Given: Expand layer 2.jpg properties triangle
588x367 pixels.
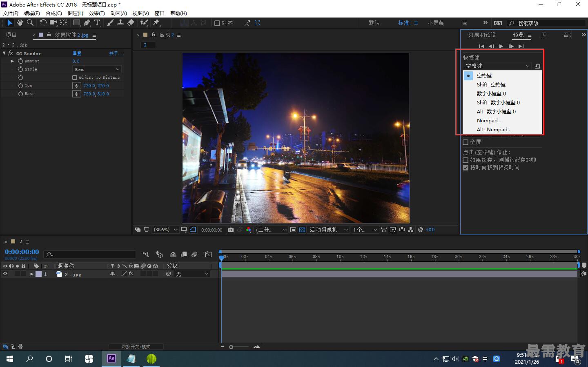Looking at the screenshot, I should (32, 274).
